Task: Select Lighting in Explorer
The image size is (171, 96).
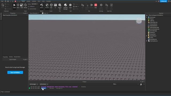Action: point(152,21)
